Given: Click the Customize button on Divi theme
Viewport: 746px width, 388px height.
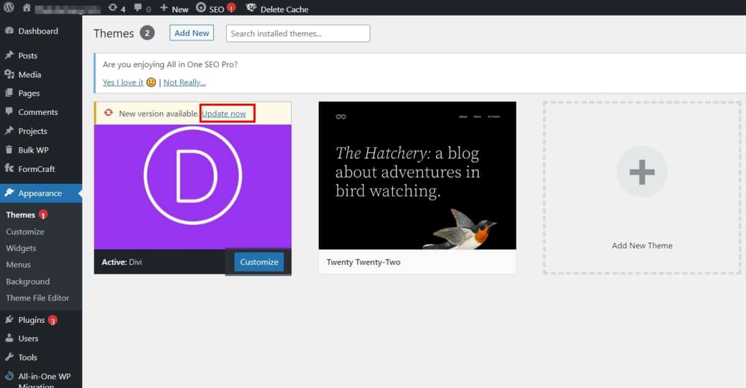Looking at the screenshot, I should [x=259, y=262].
